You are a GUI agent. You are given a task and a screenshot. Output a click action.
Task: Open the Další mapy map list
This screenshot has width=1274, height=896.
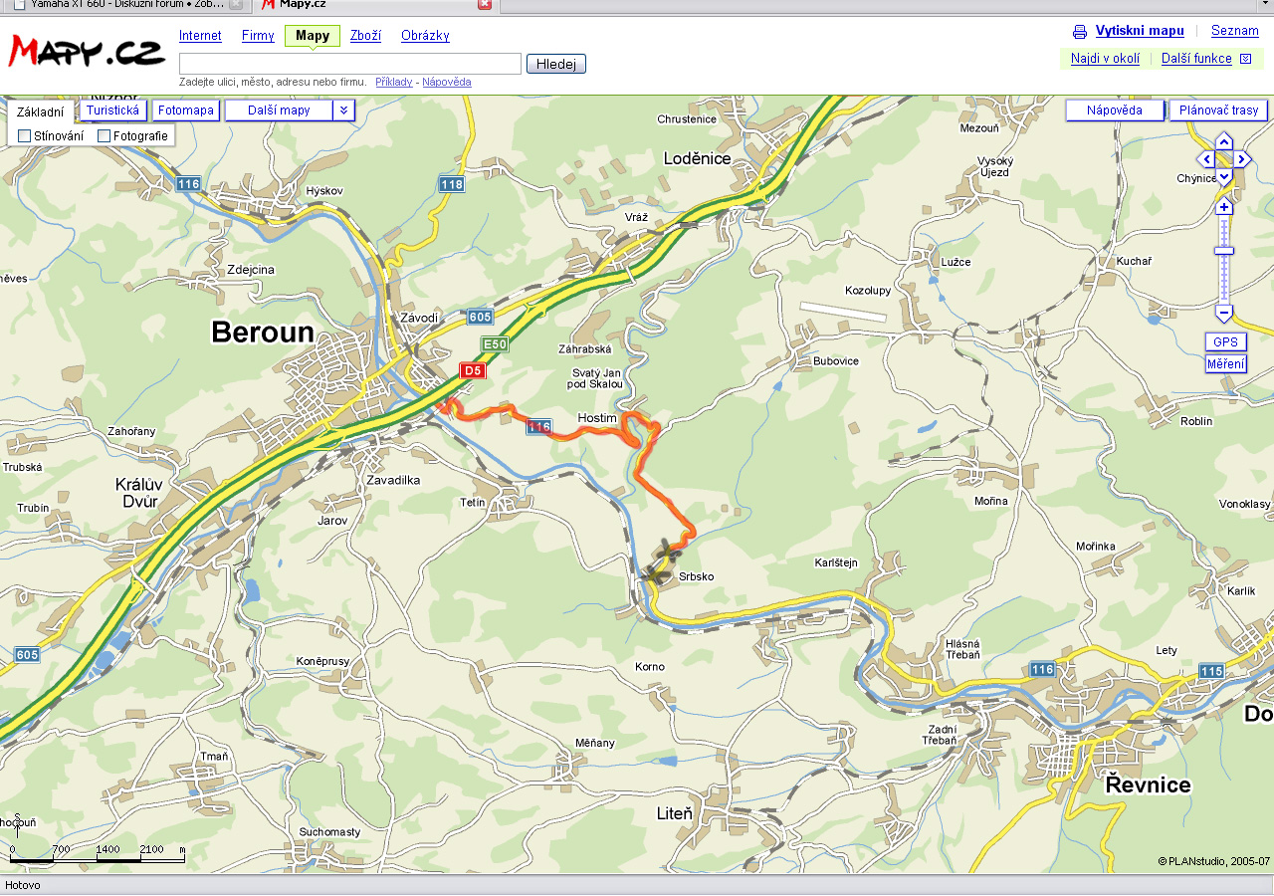[x=279, y=111]
